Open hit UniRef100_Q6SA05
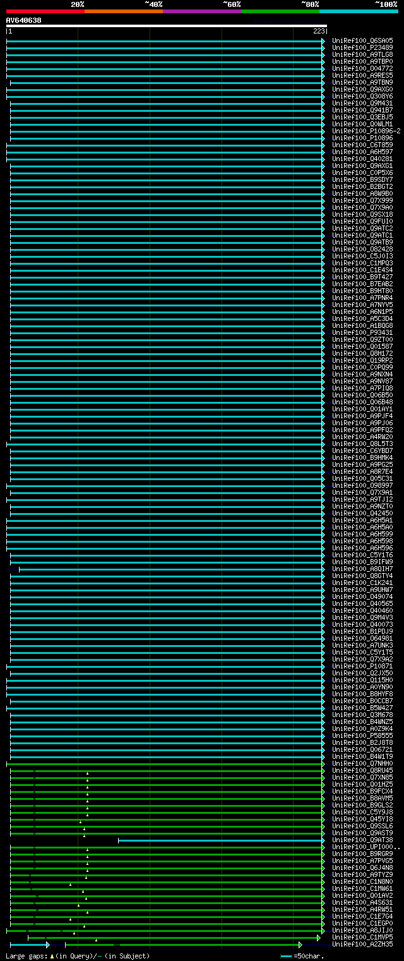 pyautogui.click(x=362, y=40)
